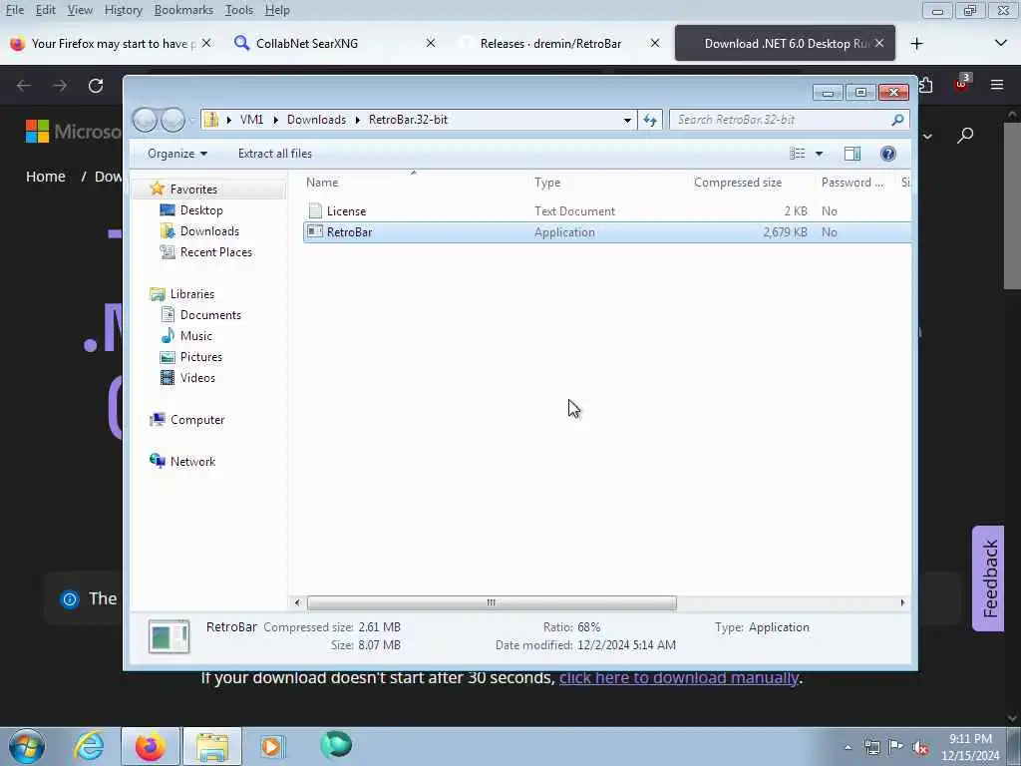Open the Firefox File menu
This screenshot has width=1021, height=766.
tap(14, 10)
